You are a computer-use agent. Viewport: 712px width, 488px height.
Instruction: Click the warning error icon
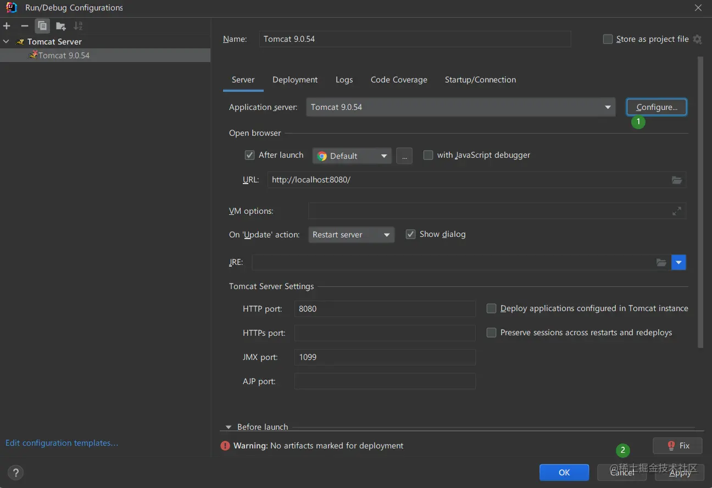pyautogui.click(x=225, y=446)
